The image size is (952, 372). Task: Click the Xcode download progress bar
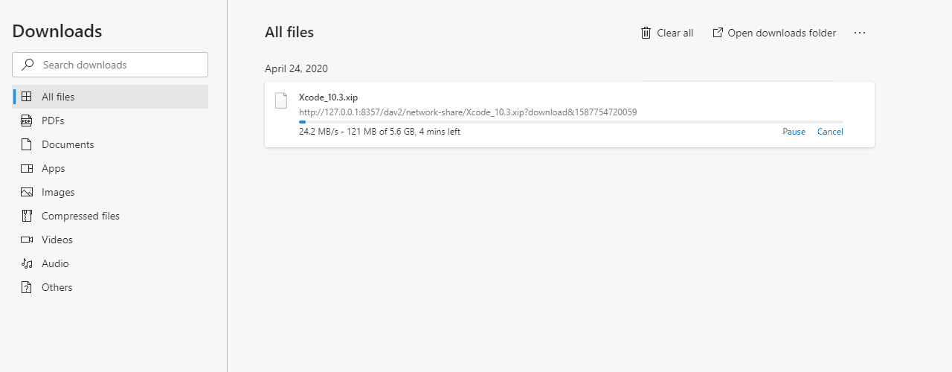tap(570, 121)
